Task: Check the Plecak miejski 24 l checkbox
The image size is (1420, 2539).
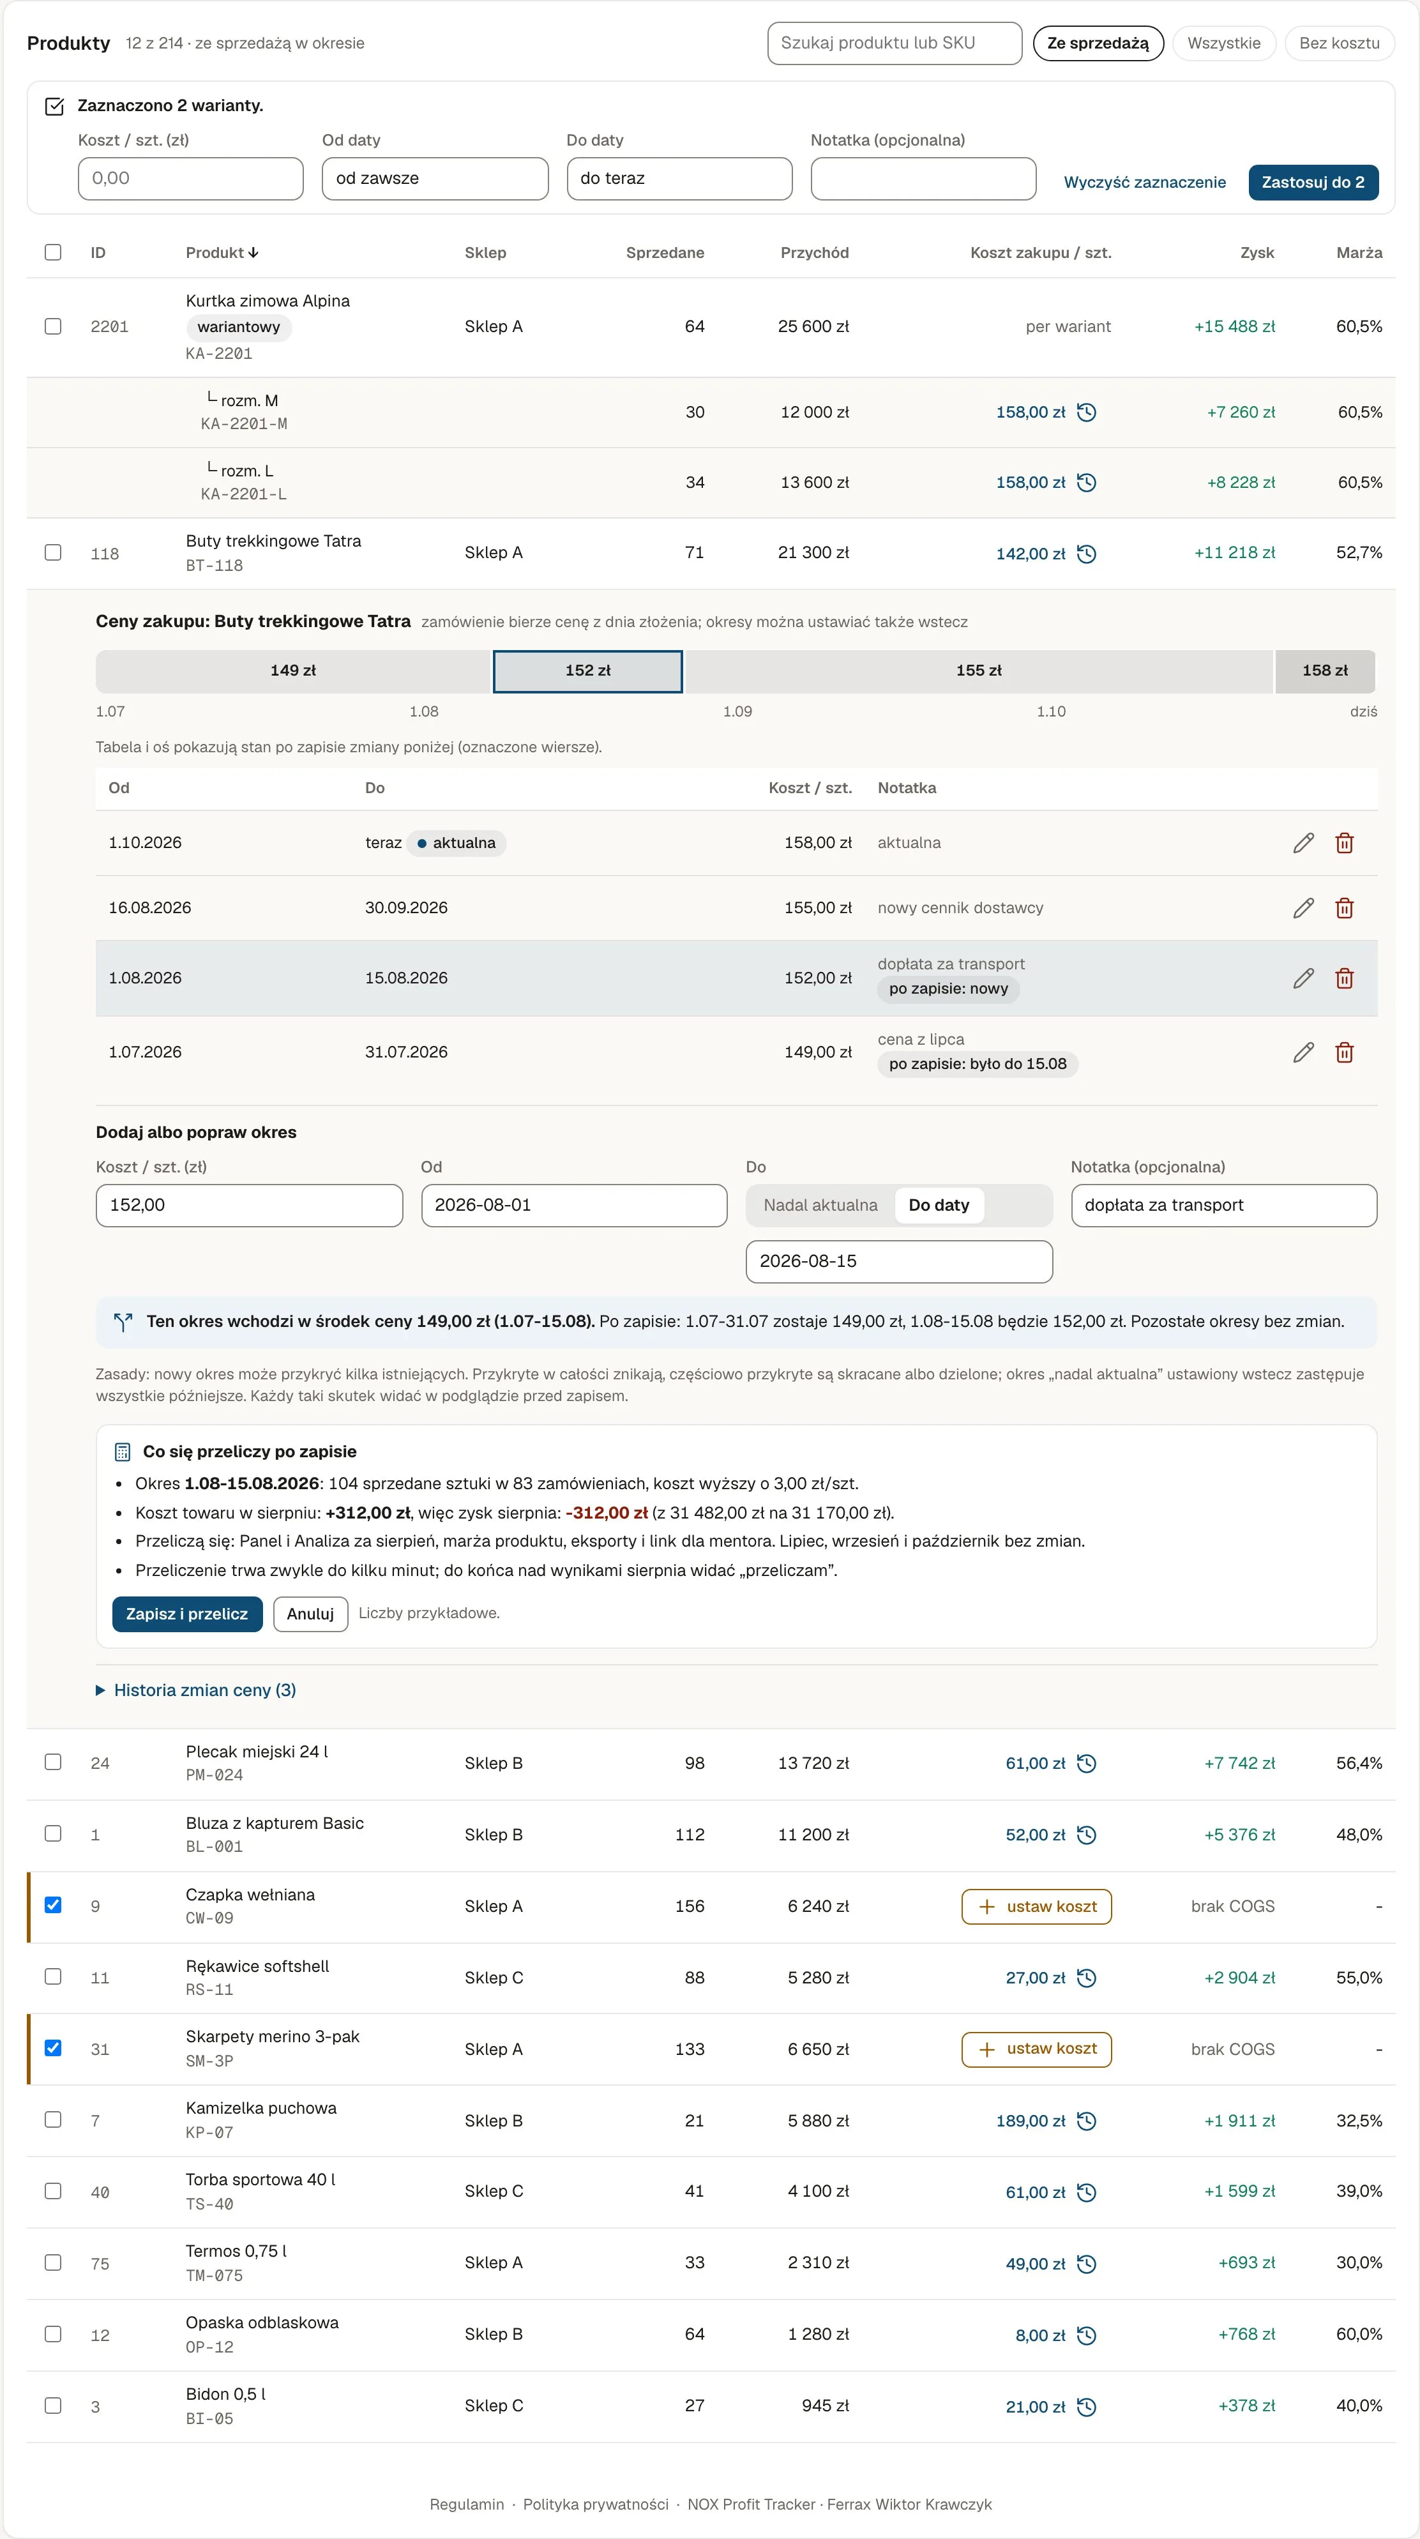Action: [53, 1761]
